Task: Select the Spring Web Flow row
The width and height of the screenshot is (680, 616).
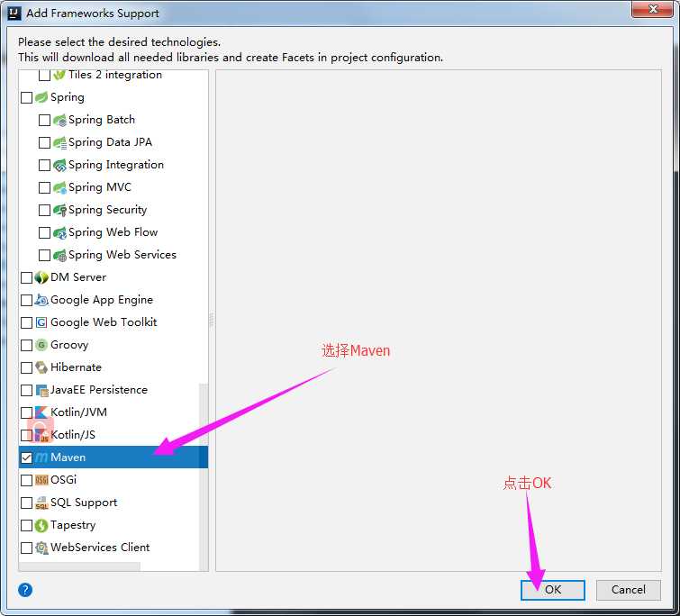Action: [x=113, y=232]
